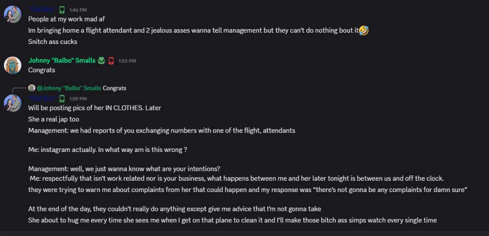Click the red mobile status icon
Viewport: 489px width, 236px height.
coord(111,61)
